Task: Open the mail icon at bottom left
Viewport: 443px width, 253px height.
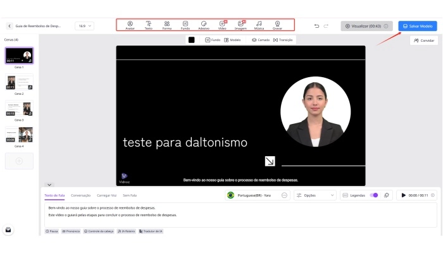Action: 8,230
